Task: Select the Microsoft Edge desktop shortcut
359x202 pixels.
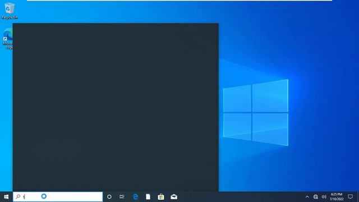Action: 7,39
